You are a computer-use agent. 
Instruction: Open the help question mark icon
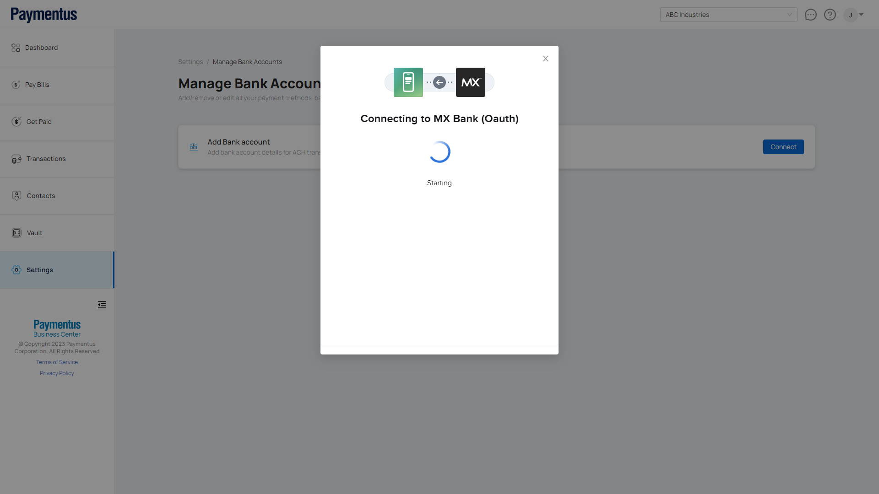830,15
